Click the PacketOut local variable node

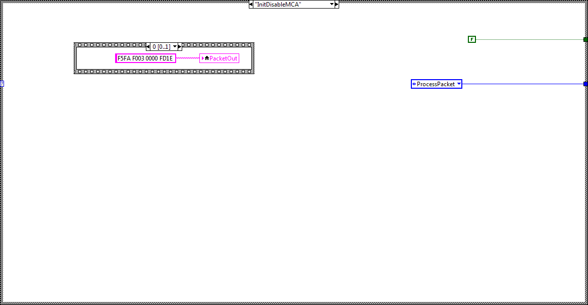tap(221, 58)
